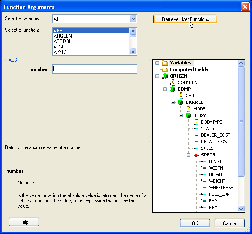The width and height of the screenshot is (252, 234).
Task: Click the COUNTRY key field icon
Action: [173, 83]
